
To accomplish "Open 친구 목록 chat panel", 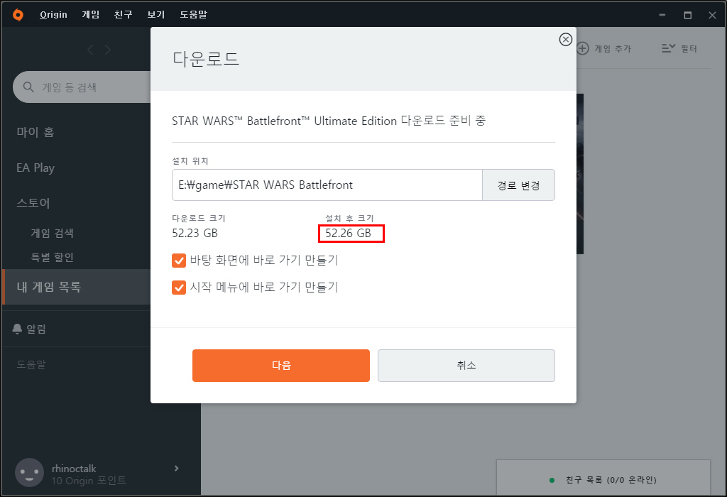I will (x=603, y=478).
